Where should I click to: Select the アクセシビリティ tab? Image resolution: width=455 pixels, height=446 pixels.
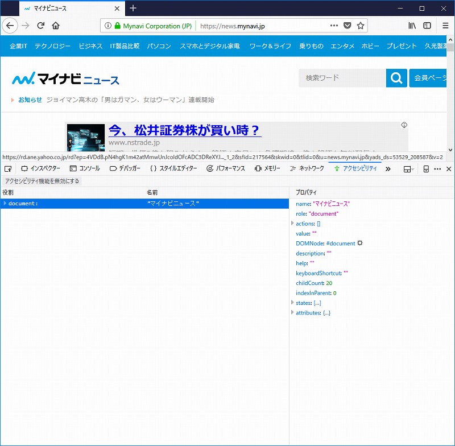click(355, 168)
